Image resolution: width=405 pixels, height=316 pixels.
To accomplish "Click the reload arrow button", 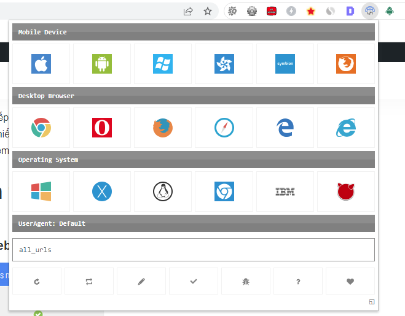I will coord(37,281).
